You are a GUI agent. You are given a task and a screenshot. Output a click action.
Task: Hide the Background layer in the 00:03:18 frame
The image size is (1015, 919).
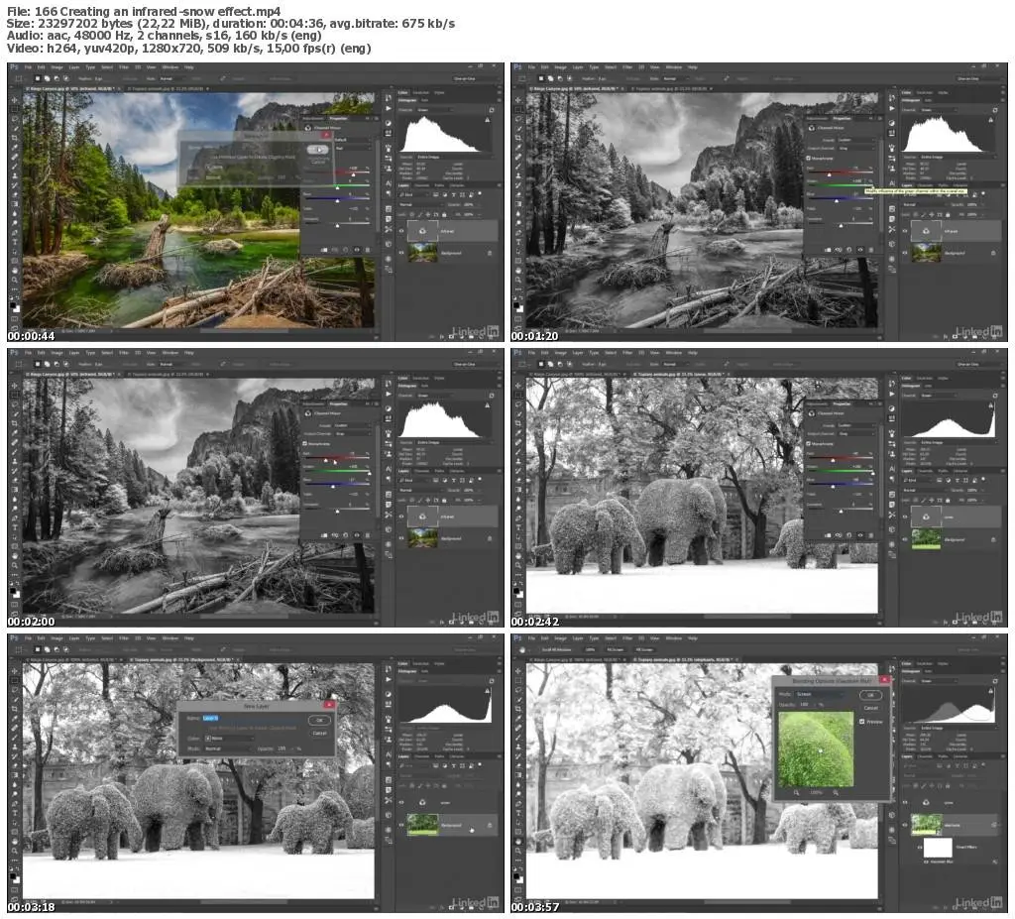coord(401,825)
